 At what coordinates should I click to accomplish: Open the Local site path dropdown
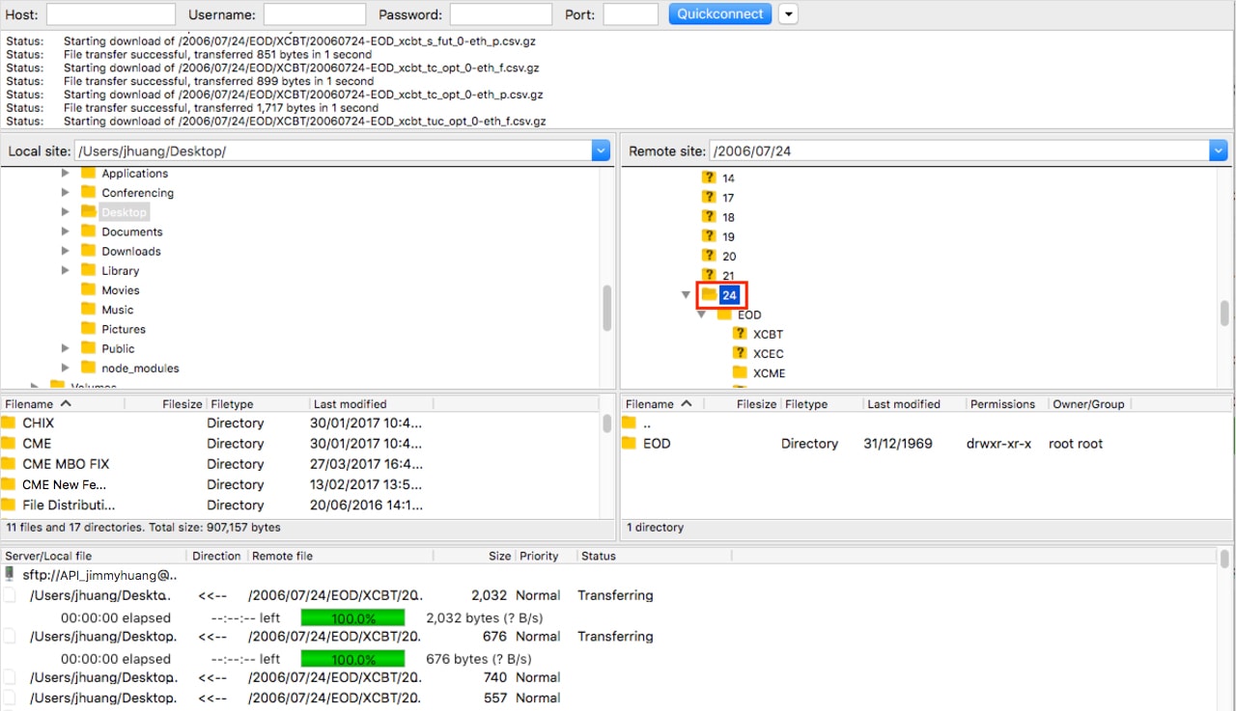(601, 151)
